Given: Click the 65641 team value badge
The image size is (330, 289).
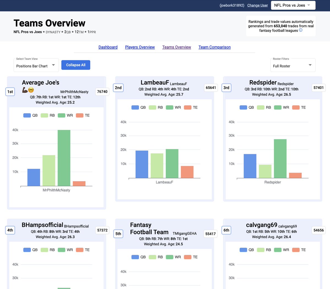Looking at the screenshot, I should (211, 88).
